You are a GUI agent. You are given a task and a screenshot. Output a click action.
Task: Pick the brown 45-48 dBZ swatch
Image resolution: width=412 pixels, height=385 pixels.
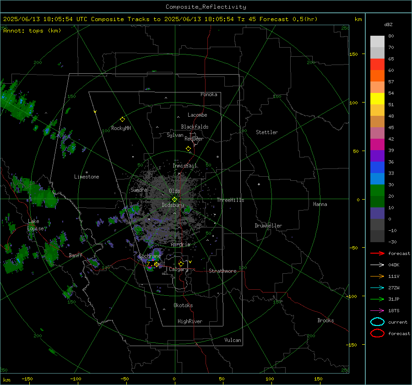click(x=377, y=122)
